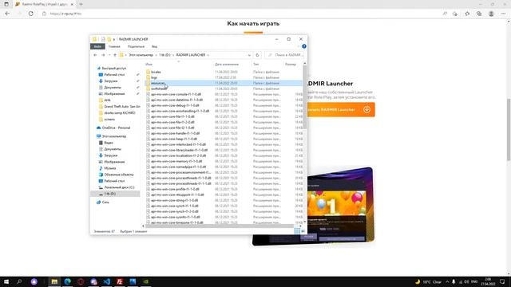Open the Вид ribbon tab
The width and height of the screenshot is (511, 287).
point(154,46)
